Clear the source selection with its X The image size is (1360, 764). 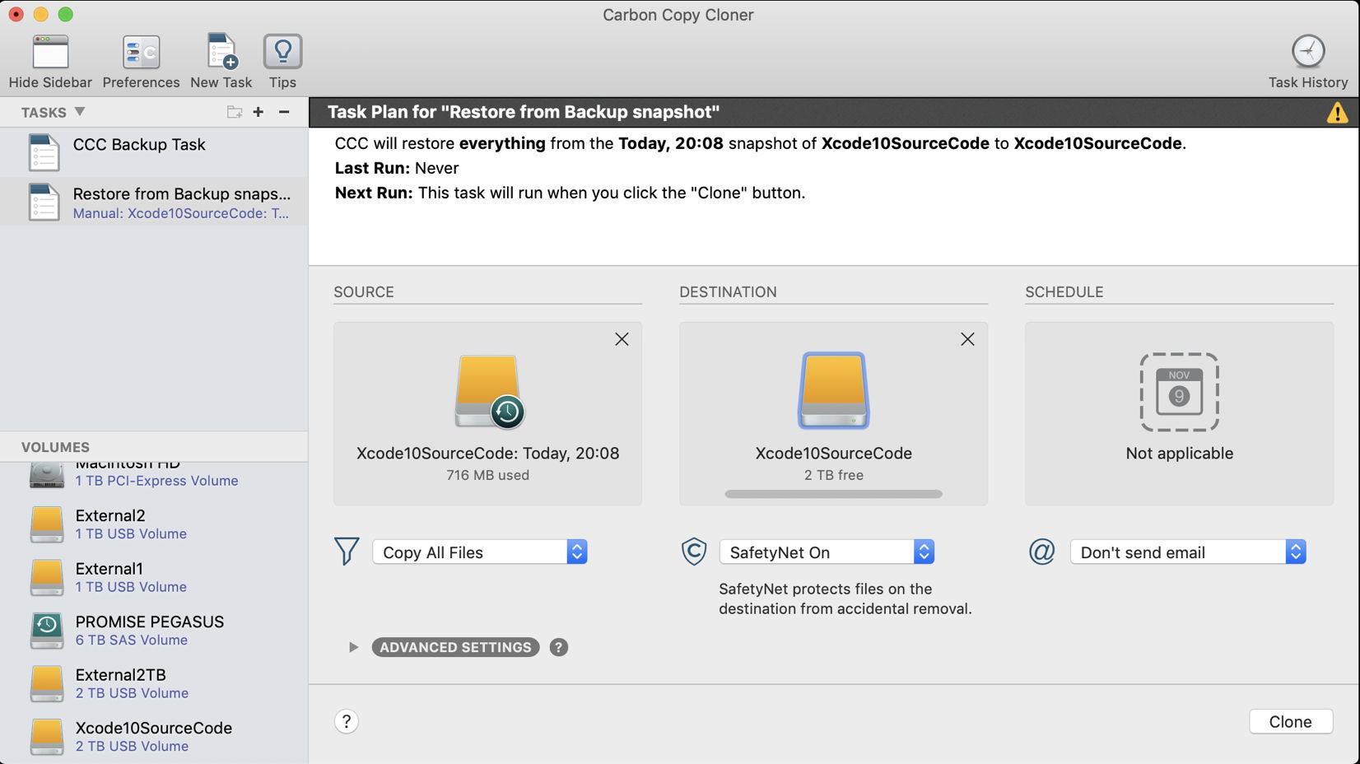[x=622, y=339]
